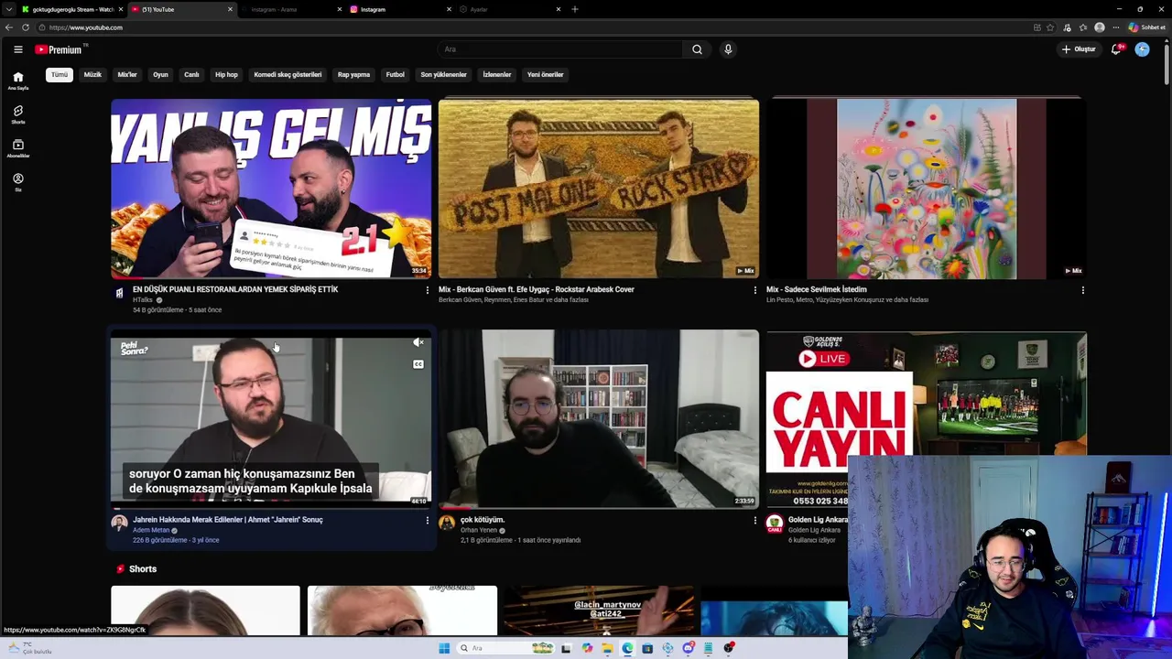The image size is (1172, 659).
Task: Reload the page with the refresh button
Action: 26,27
